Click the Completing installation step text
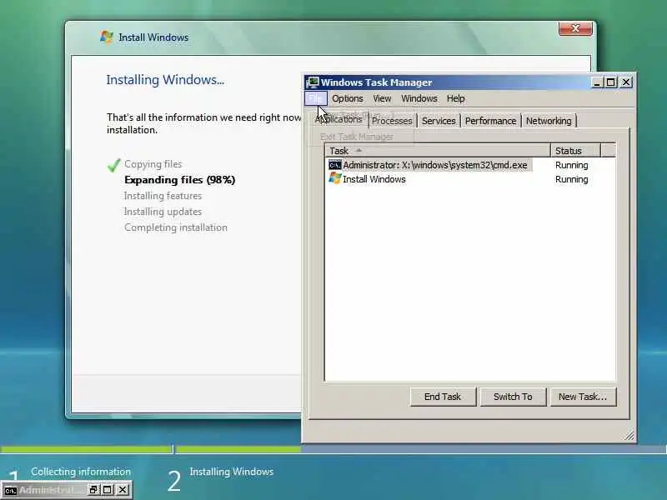 (x=176, y=227)
